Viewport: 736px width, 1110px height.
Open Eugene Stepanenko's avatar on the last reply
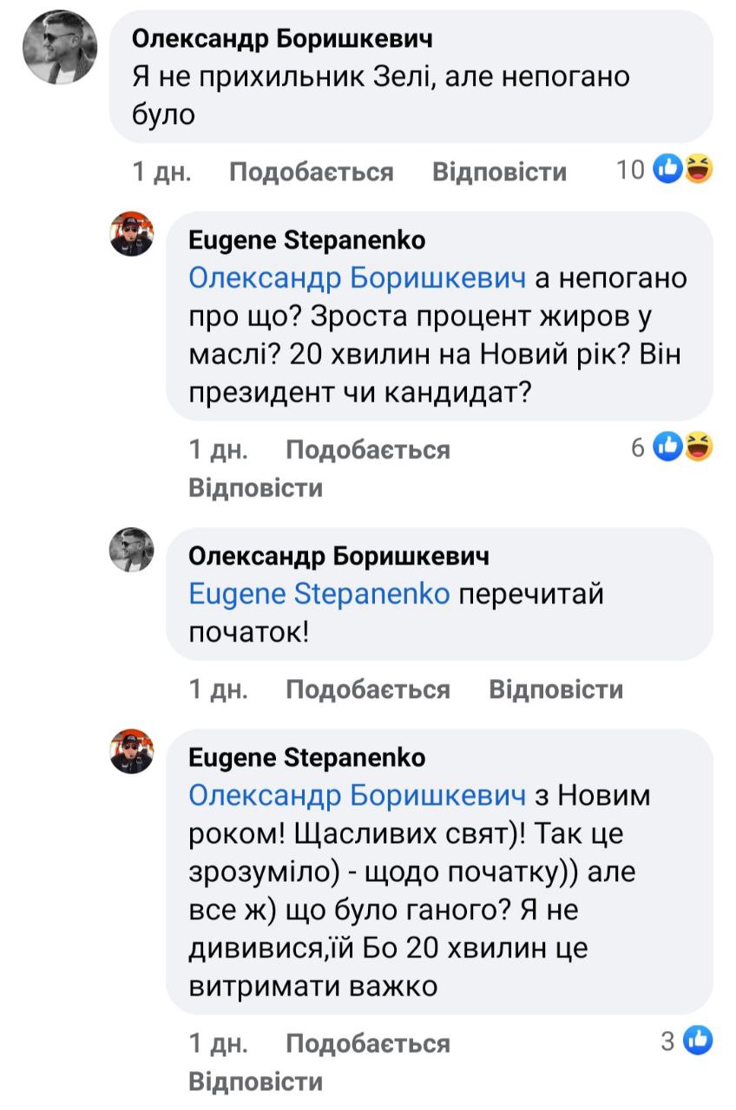point(132,751)
